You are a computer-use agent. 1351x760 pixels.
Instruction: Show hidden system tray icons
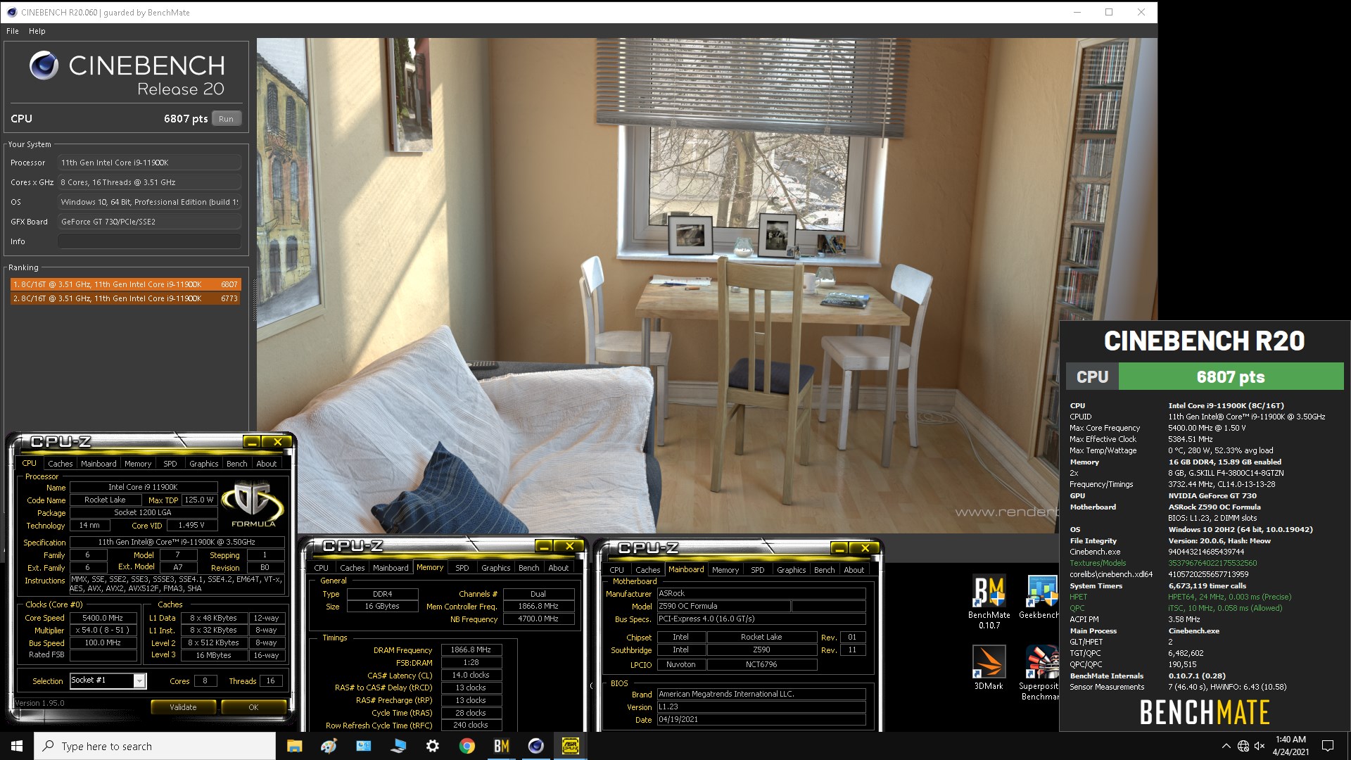[x=1226, y=746]
